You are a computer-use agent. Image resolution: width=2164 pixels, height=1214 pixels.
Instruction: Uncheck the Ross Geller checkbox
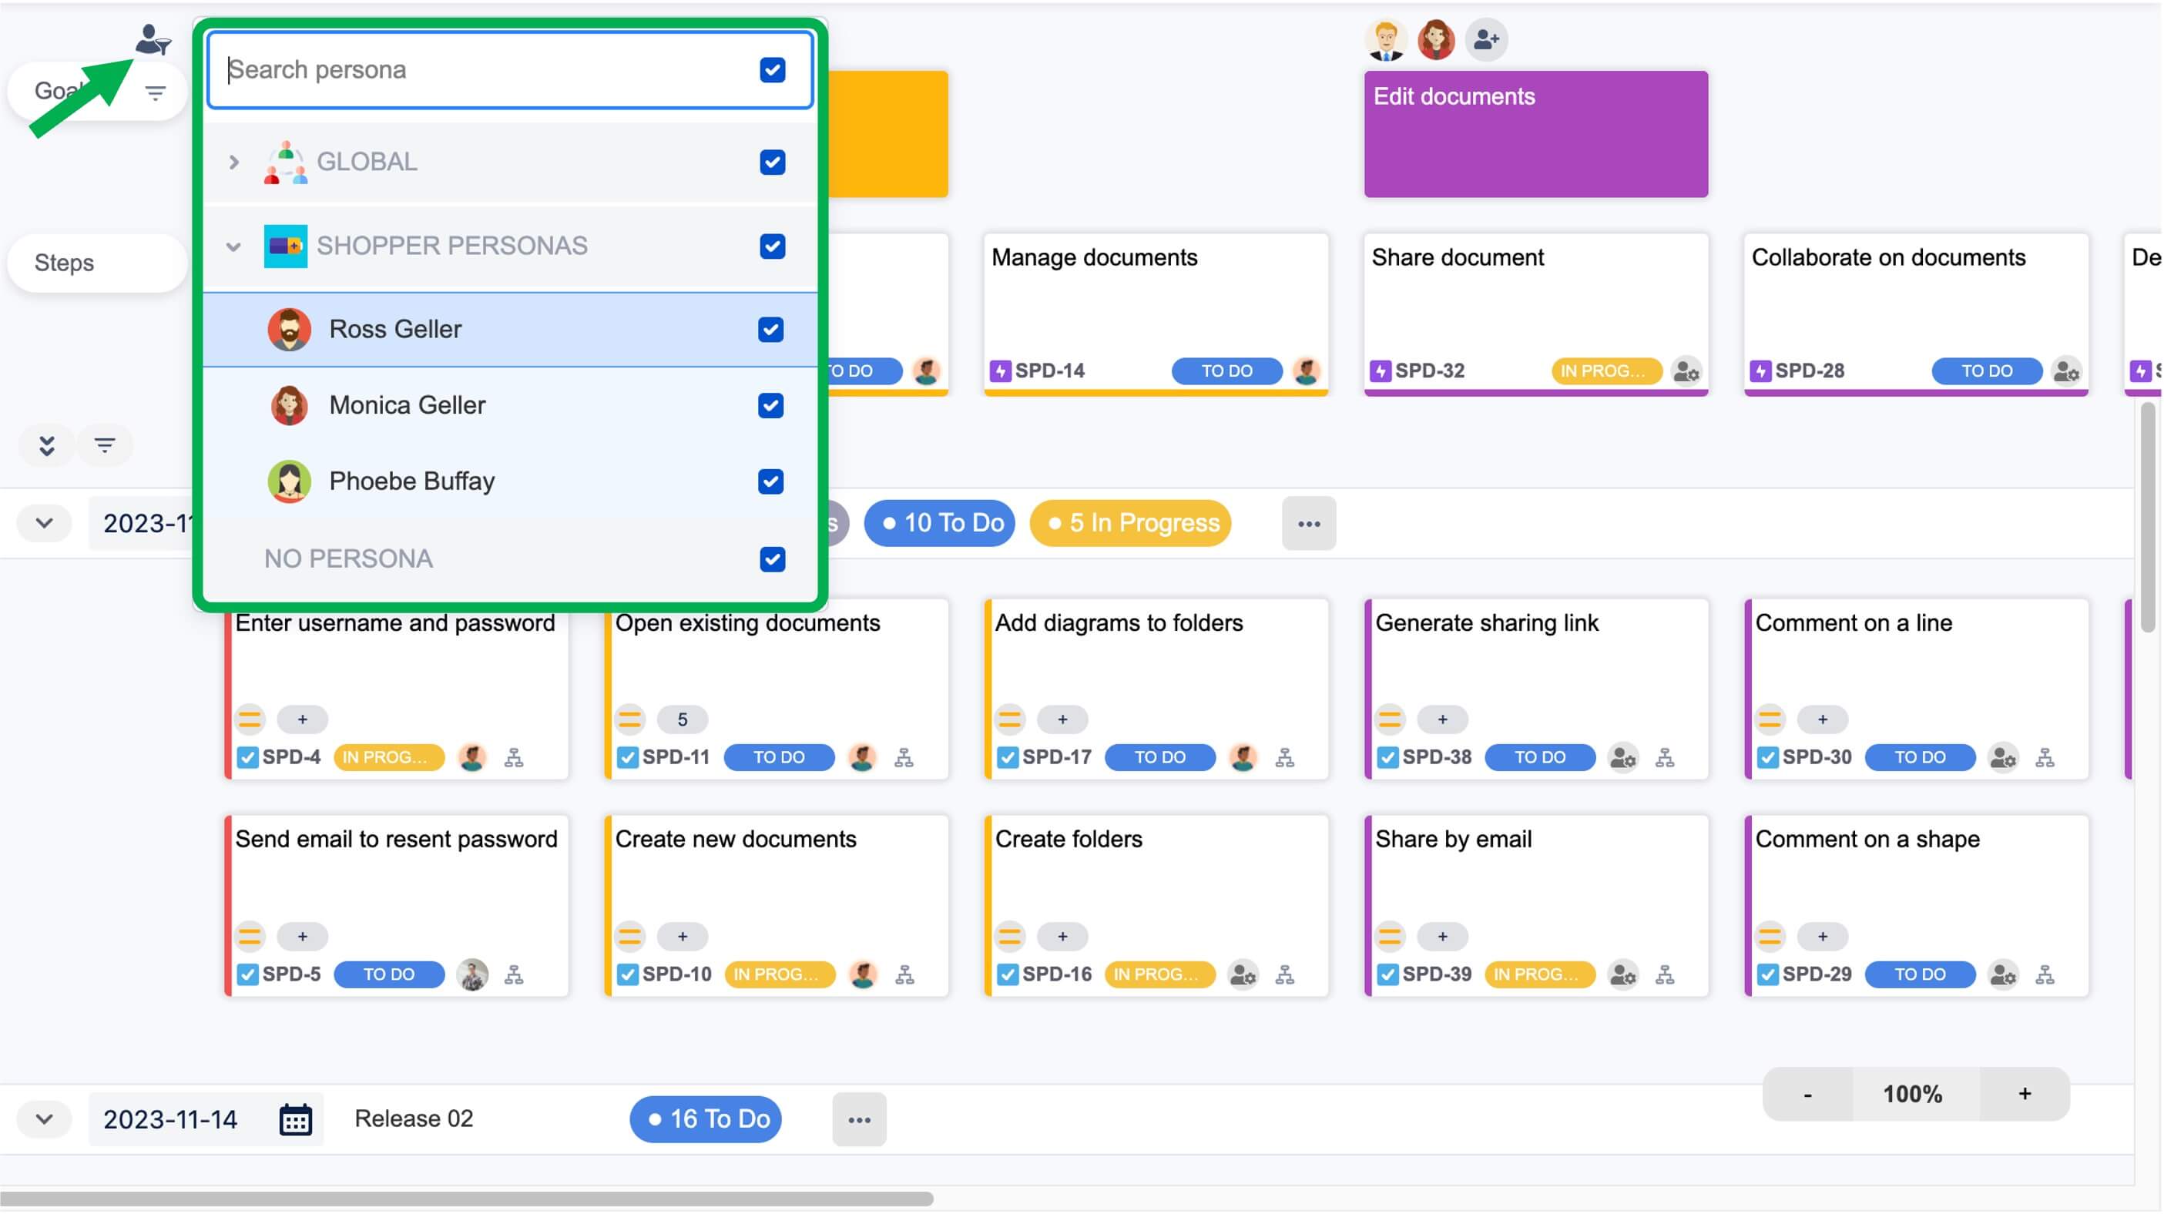point(771,330)
